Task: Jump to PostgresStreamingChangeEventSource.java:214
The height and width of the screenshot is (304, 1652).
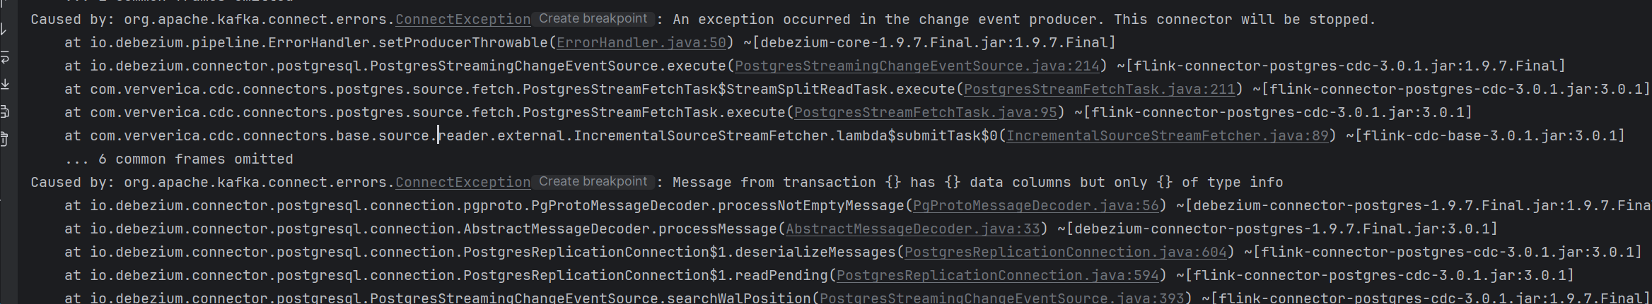Action: [x=917, y=66]
